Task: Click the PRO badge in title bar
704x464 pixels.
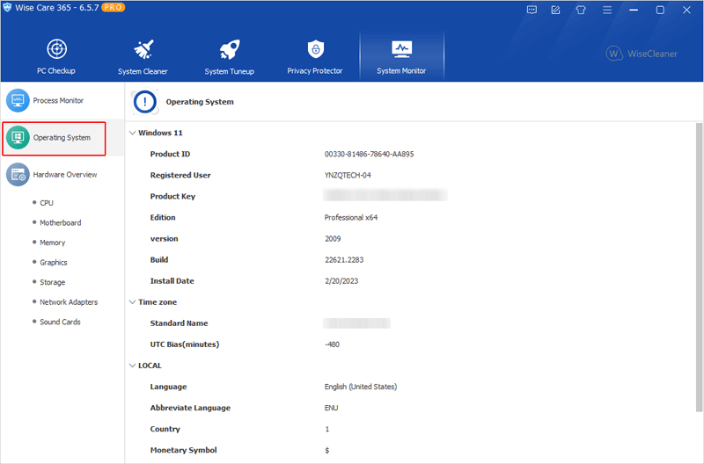Action: pyautogui.click(x=113, y=7)
